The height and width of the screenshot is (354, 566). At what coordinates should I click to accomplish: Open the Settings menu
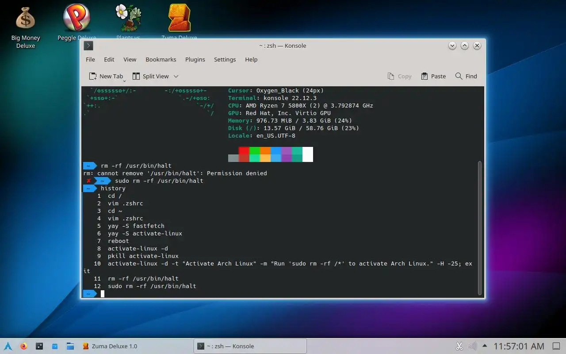tap(225, 59)
